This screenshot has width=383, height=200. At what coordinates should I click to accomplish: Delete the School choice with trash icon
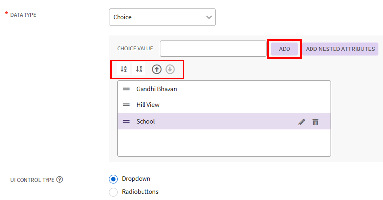[315, 122]
